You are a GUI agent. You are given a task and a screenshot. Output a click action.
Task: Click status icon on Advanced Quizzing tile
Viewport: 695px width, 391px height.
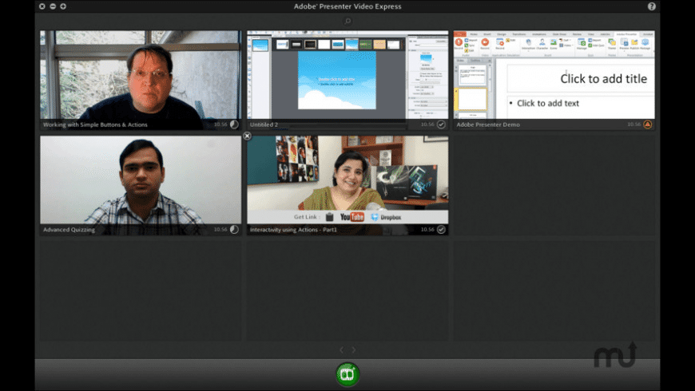[234, 229]
